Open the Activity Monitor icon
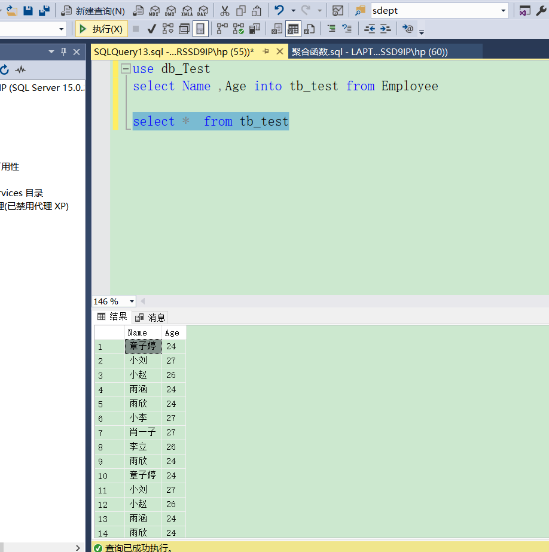 pyautogui.click(x=338, y=11)
